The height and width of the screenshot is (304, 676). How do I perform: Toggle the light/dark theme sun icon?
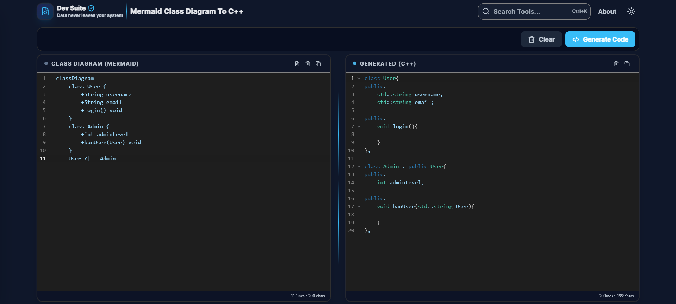coord(631,12)
